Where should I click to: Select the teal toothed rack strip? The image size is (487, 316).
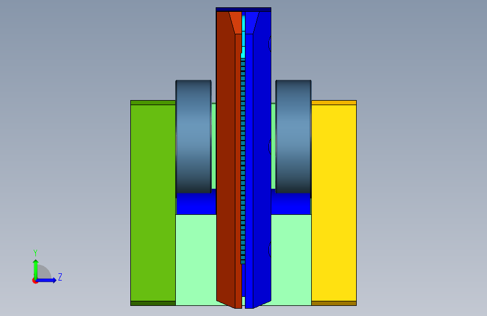pyautogui.click(x=243, y=161)
